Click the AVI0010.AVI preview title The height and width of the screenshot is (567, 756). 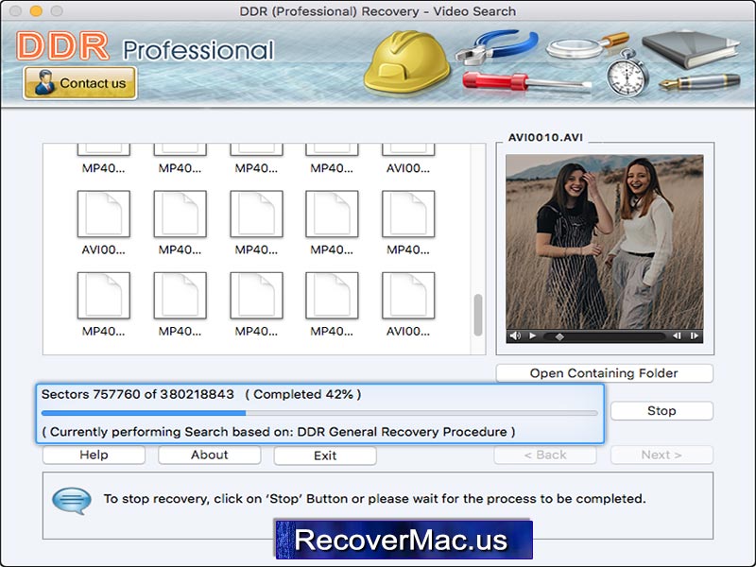coord(545,137)
